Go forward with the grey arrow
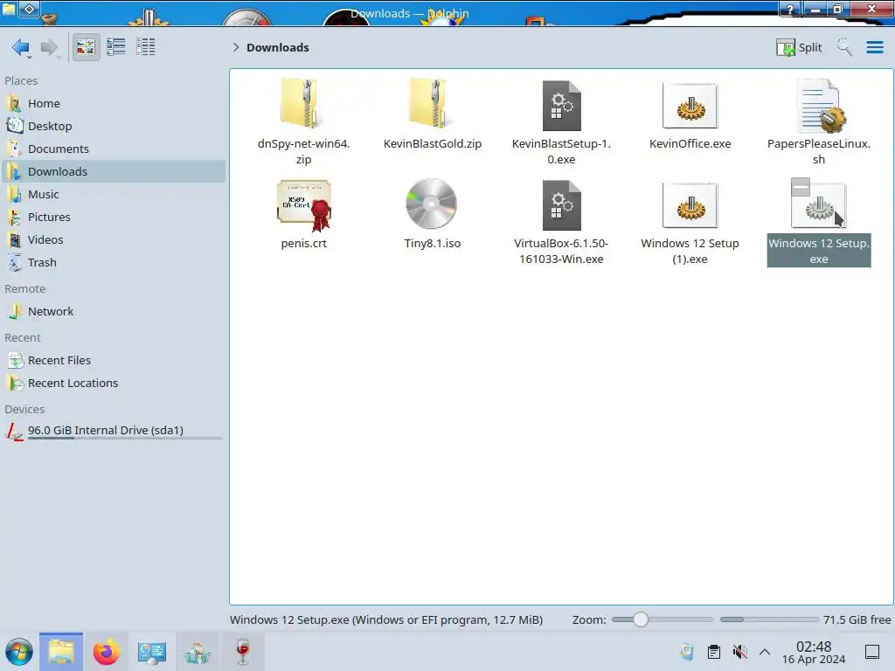The height and width of the screenshot is (671, 895). tap(50, 47)
